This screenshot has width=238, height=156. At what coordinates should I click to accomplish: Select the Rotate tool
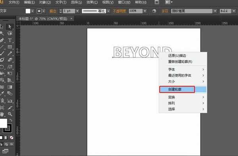pyautogui.click(x=2, y=67)
